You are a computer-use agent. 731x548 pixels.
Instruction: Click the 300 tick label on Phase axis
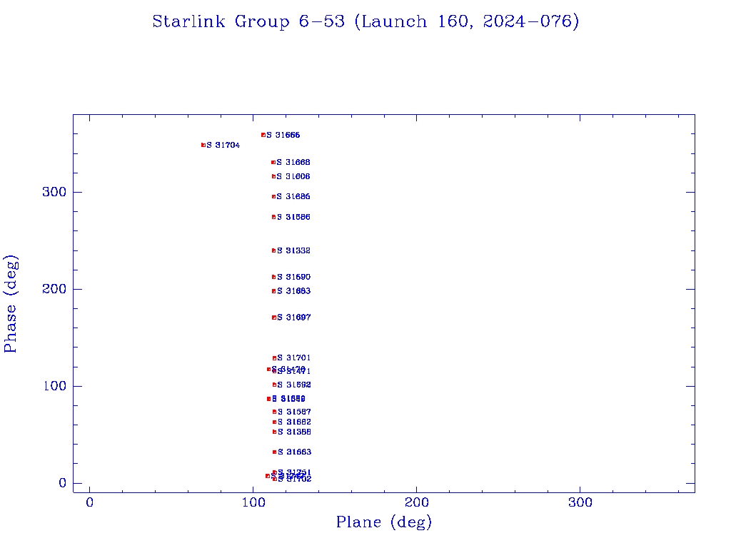(54, 192)
